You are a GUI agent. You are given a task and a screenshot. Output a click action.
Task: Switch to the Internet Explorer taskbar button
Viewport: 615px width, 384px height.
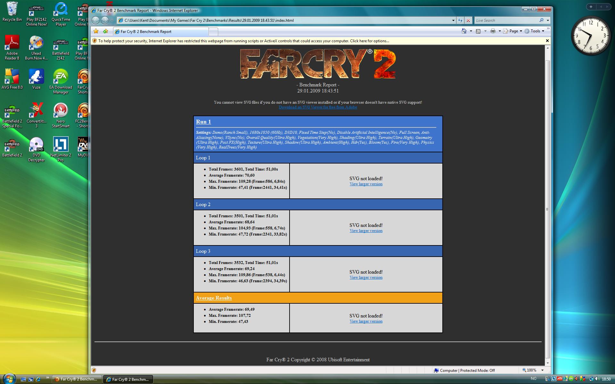tap(128, 379)
